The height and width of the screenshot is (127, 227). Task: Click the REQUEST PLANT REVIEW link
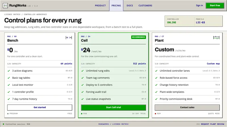click(x=213, y=124)
